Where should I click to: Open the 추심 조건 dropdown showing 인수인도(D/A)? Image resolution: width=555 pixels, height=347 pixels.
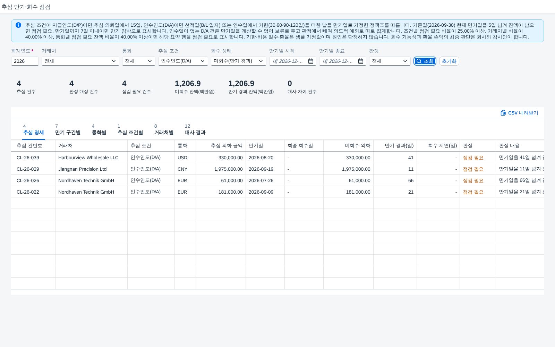183,61
